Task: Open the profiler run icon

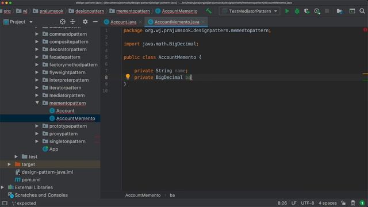Action: point(317,11)
